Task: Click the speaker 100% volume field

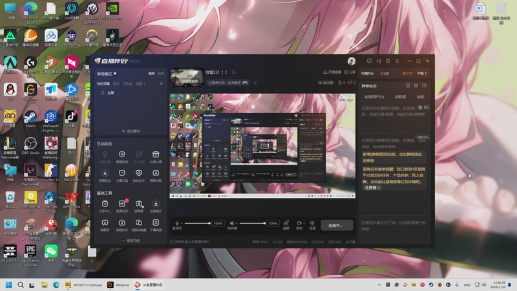Action: point(273,223)
